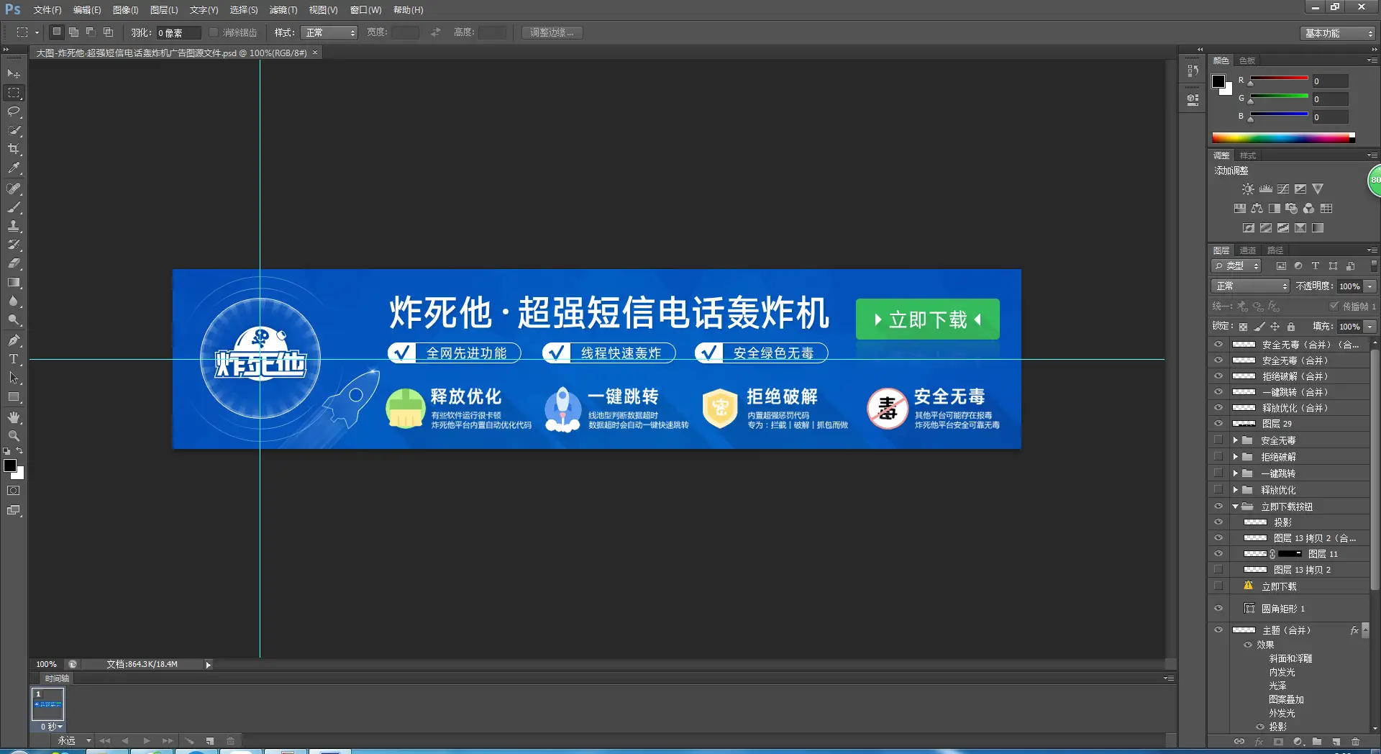Expand the 拒绝破解 group

[1236, 456]
